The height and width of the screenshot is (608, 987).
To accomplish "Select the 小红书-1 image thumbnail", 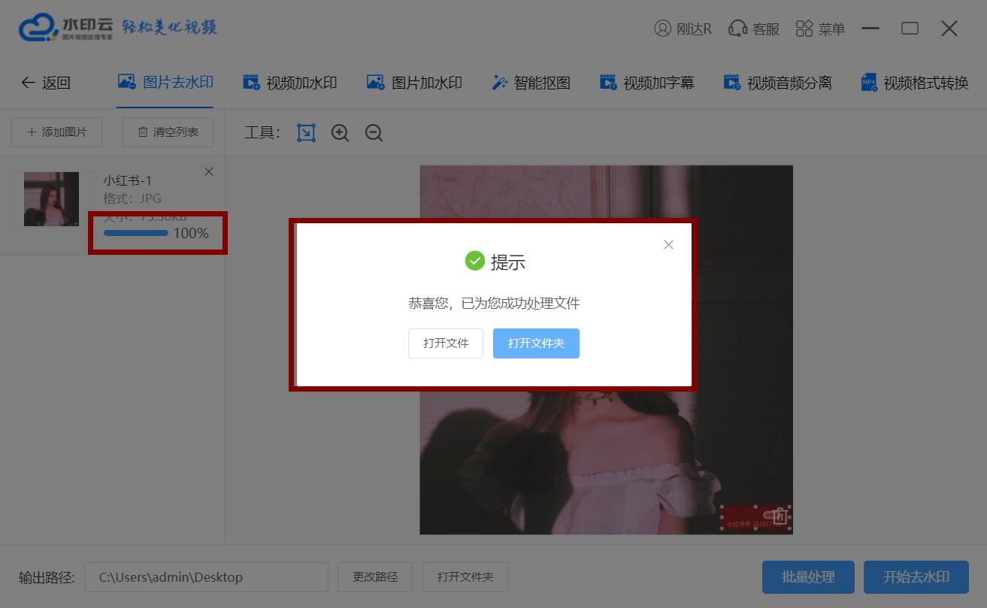I will click(51, 199).
